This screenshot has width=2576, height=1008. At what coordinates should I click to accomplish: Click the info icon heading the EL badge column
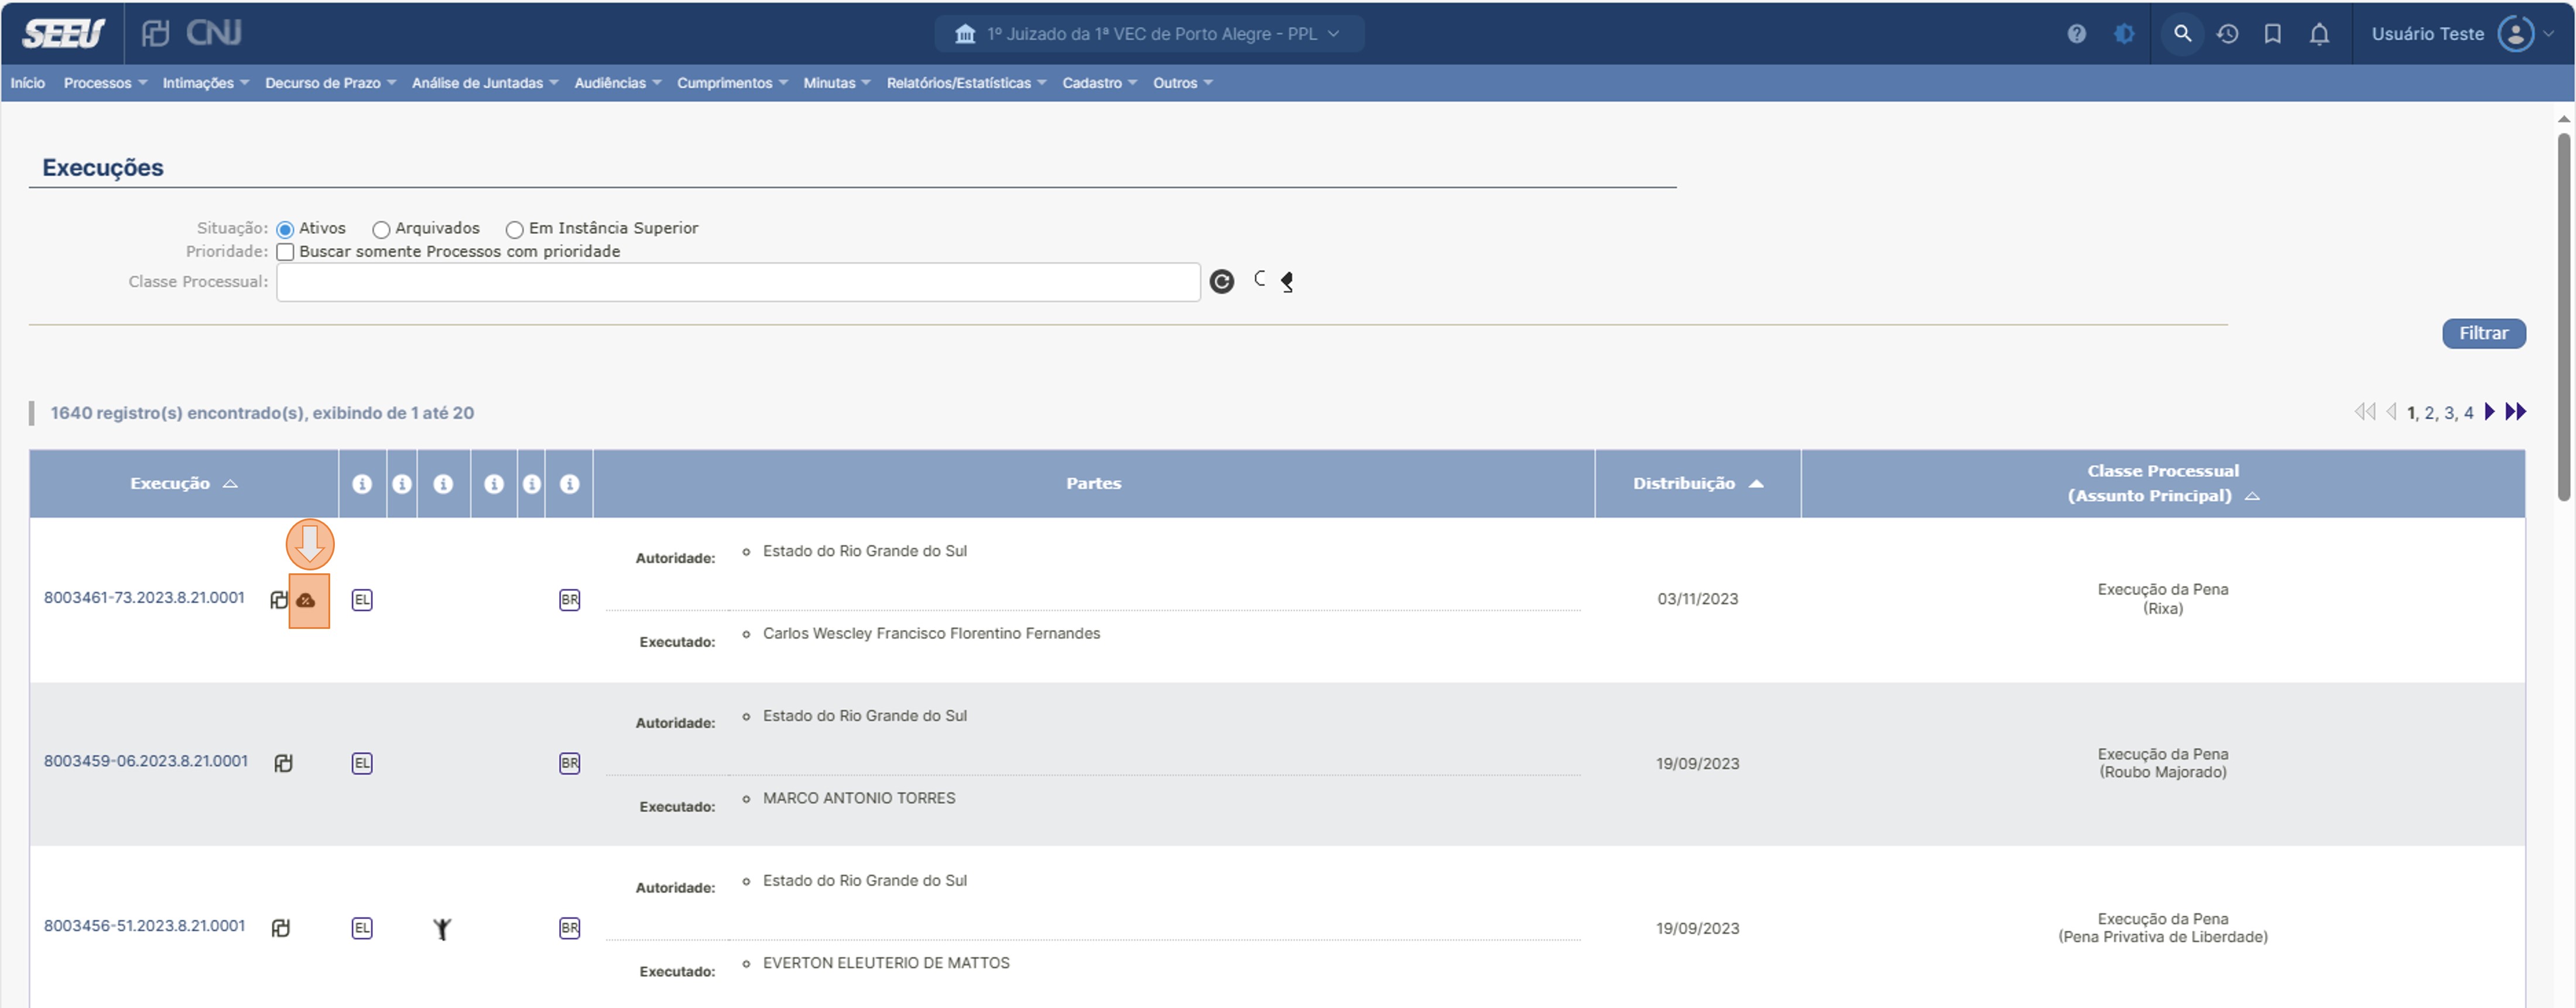362,483
